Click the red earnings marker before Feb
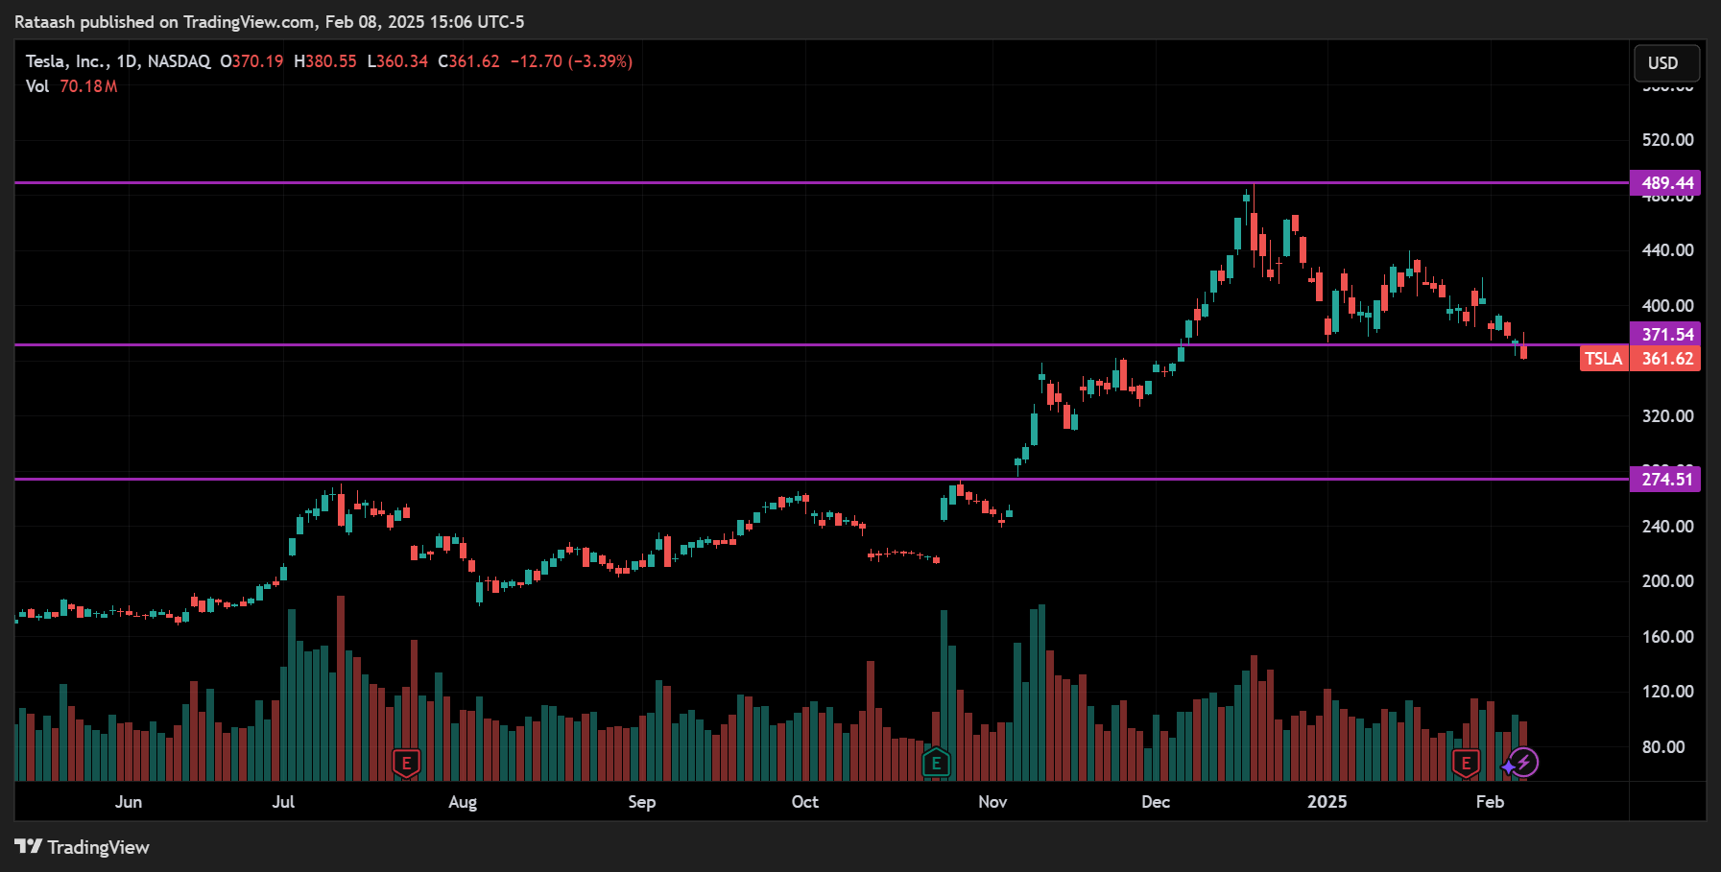 1466,764
